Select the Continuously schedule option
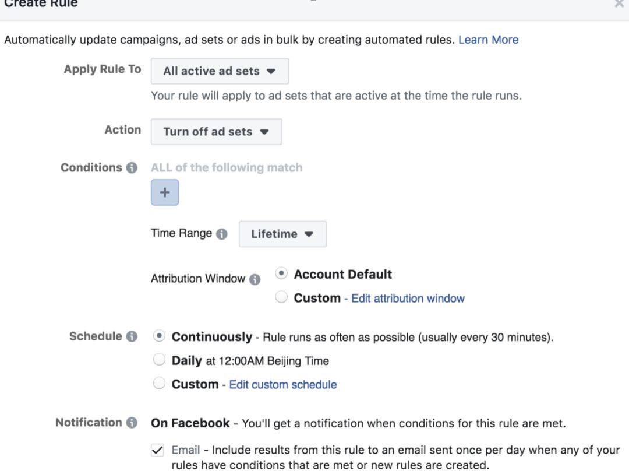 click(159, 336)
